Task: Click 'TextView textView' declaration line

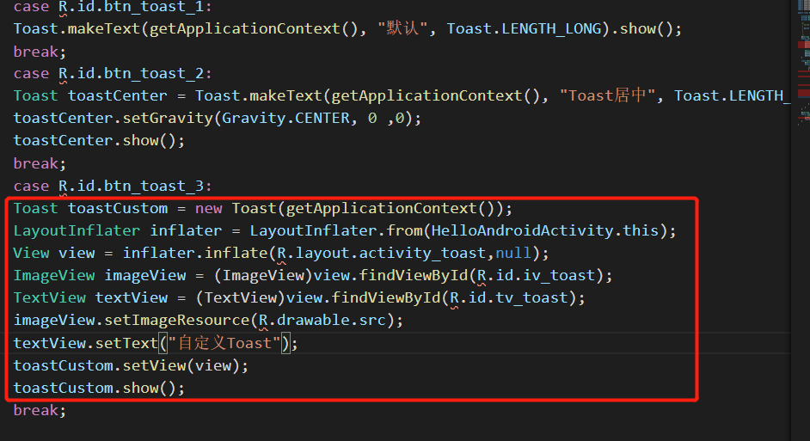Action: [299, 298]
